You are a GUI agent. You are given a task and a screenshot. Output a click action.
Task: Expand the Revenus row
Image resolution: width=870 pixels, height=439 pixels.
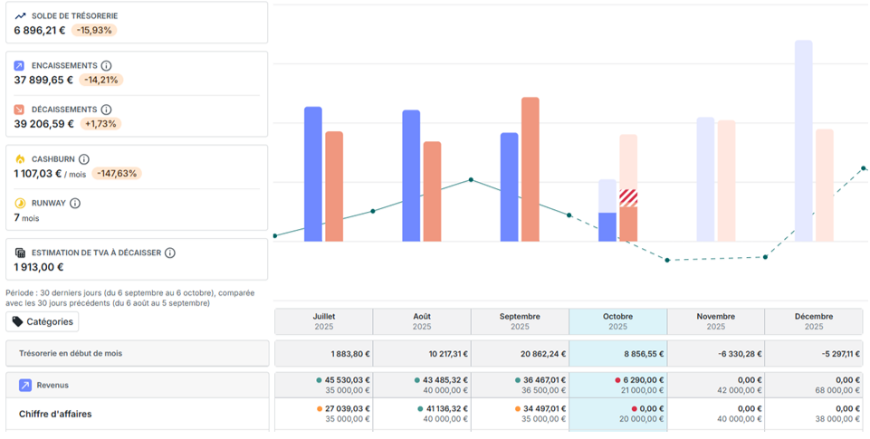137,386
